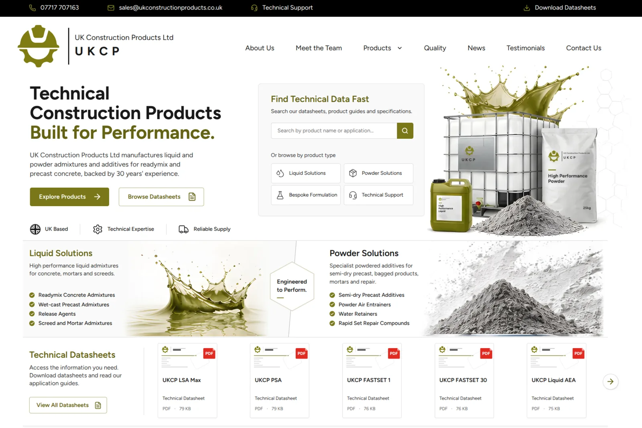Click 'Water Retainers' list item

[x=358, y=314]
